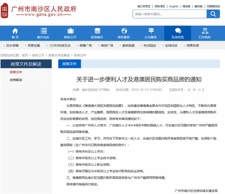The image size is (225, 194).
Task: Click 12345热线互动 in the sub-navigation
Action: [60, 46]
